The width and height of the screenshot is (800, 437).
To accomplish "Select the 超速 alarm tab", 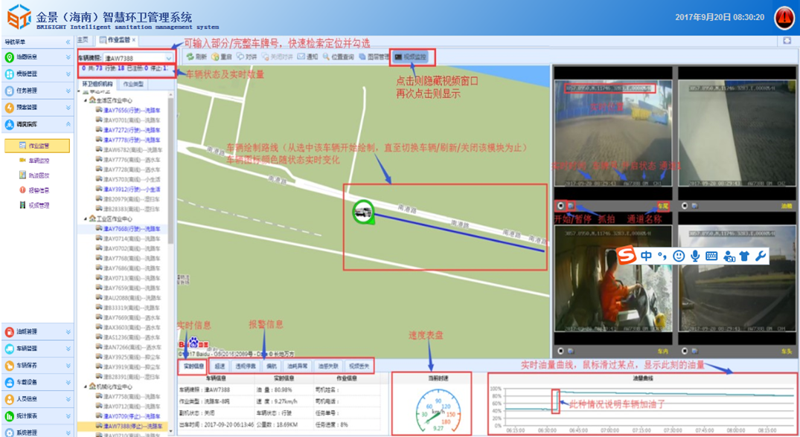I will point(220,366).
